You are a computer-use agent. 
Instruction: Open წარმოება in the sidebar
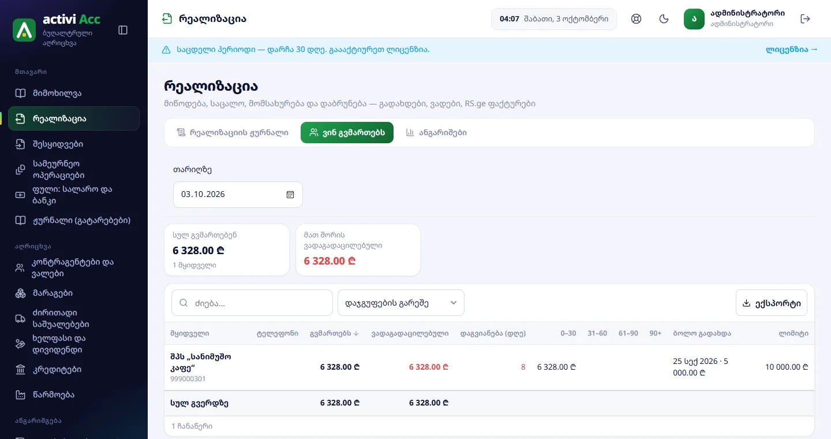[x=74, y=395]
